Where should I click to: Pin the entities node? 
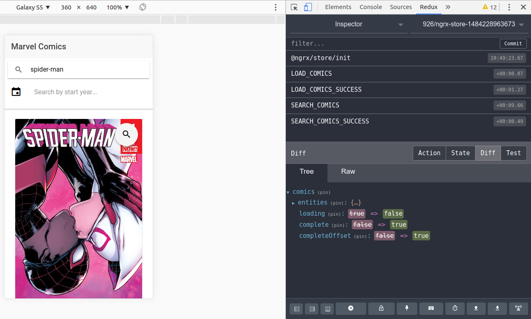pos(337,203)
